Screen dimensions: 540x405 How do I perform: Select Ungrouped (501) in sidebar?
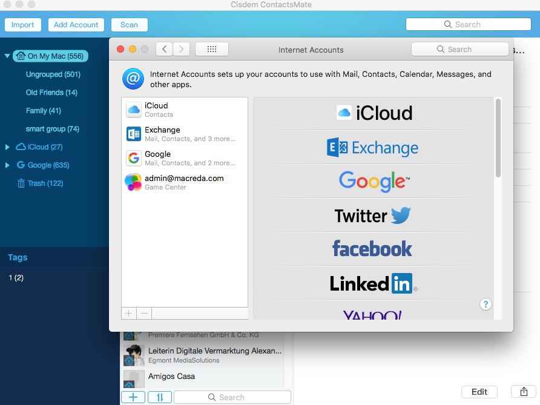[x=53, y=74]
